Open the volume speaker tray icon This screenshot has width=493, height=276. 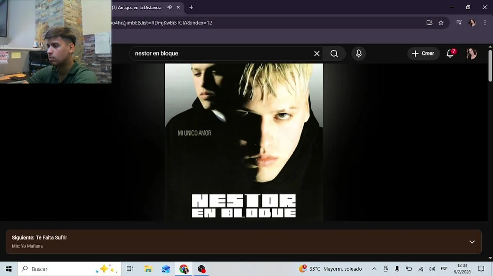432,269
